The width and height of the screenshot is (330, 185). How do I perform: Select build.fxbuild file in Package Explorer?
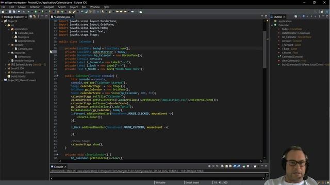coord(18,77)
